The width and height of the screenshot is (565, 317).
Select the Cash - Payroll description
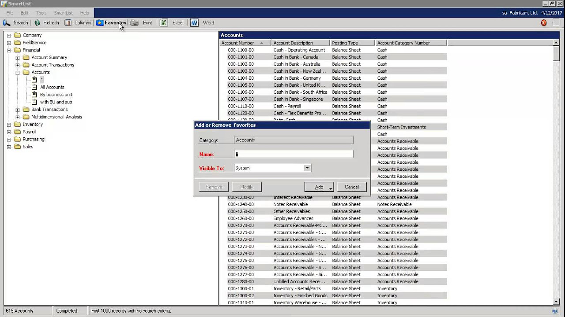[x=287, y=107]
